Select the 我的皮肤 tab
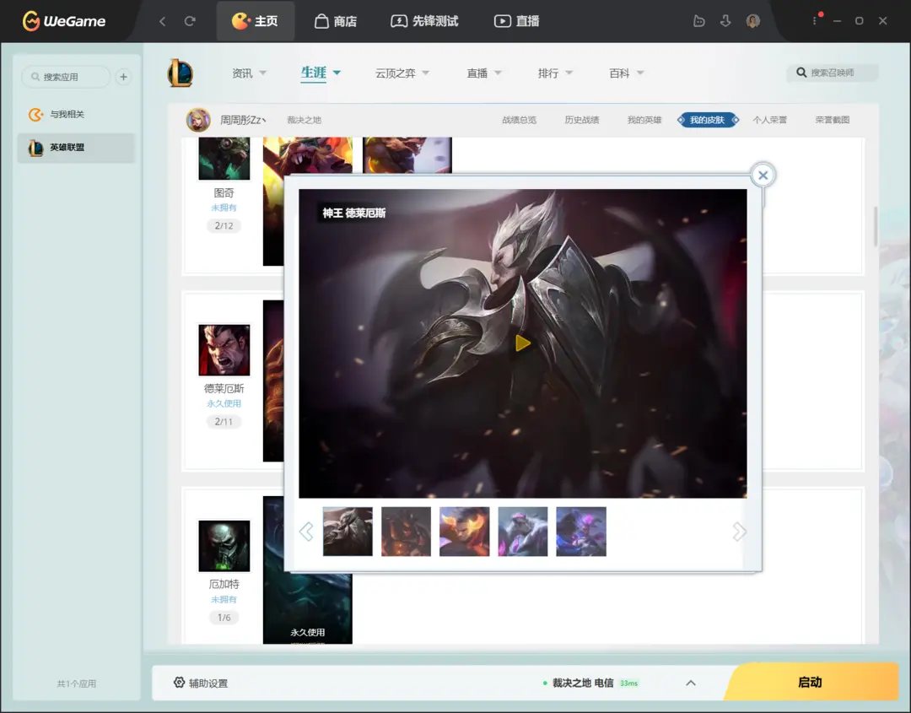911x713 pixels. (708, 121)
